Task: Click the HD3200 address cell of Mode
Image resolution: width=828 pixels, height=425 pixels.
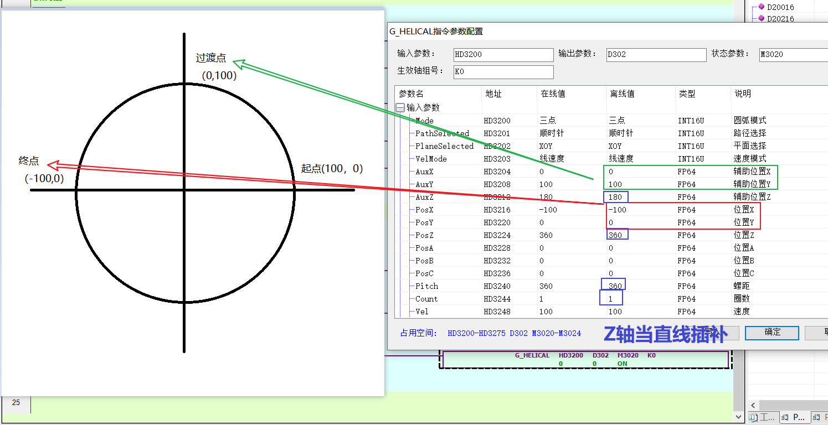Action: (x=497, y=120)
